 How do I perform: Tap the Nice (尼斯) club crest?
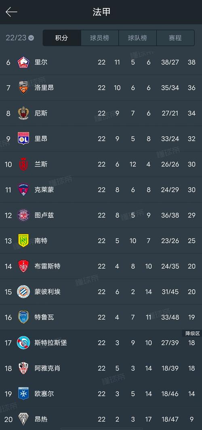tap(23, 113)
